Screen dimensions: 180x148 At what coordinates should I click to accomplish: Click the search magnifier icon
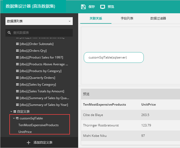[x=9, y=33]
